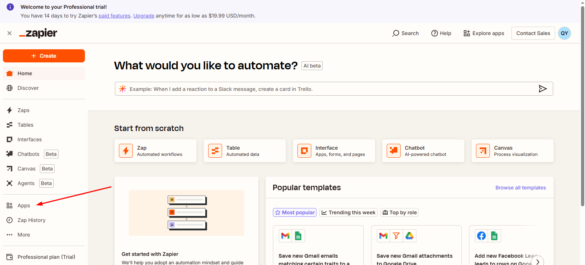Click the page vertical scrollbar
The width and height of the screenshot is (585, 265).
point(582,106)
